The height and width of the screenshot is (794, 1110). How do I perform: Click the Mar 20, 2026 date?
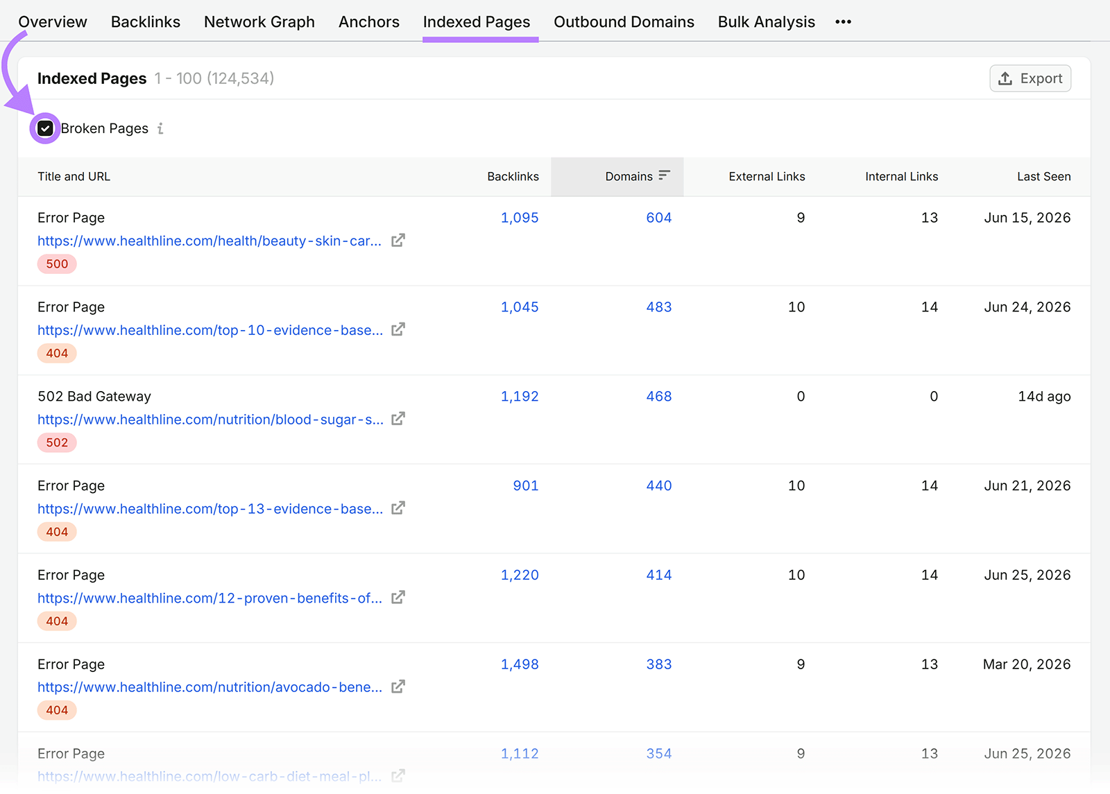pos(1027,664)
